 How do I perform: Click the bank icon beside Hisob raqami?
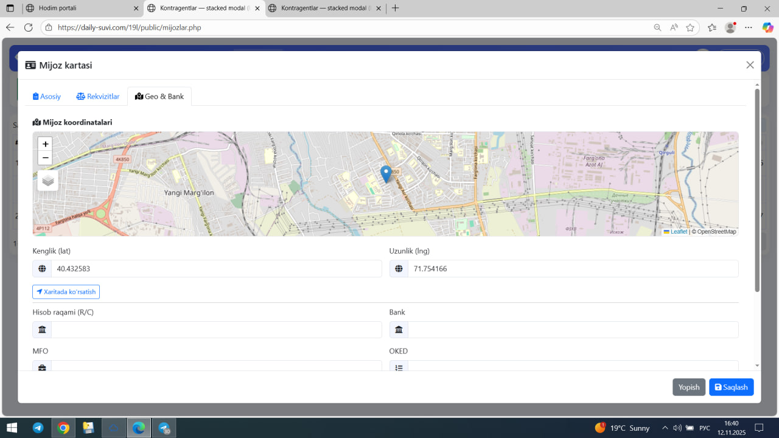[x=42, y=330]
